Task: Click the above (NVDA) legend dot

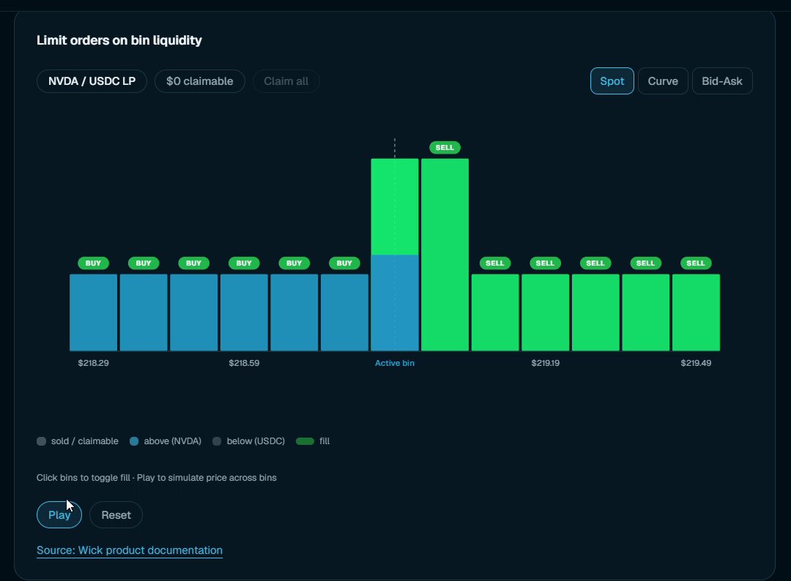Action: (134, 441)
